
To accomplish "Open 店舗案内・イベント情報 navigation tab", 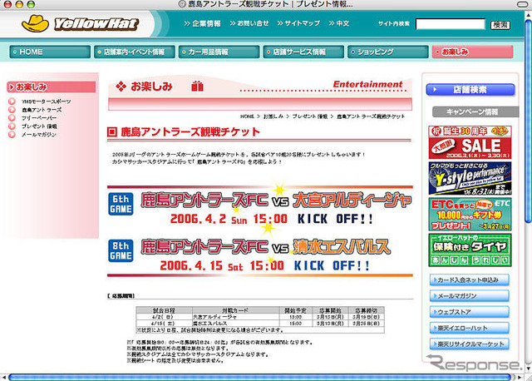I will click(x=135, y=52).
